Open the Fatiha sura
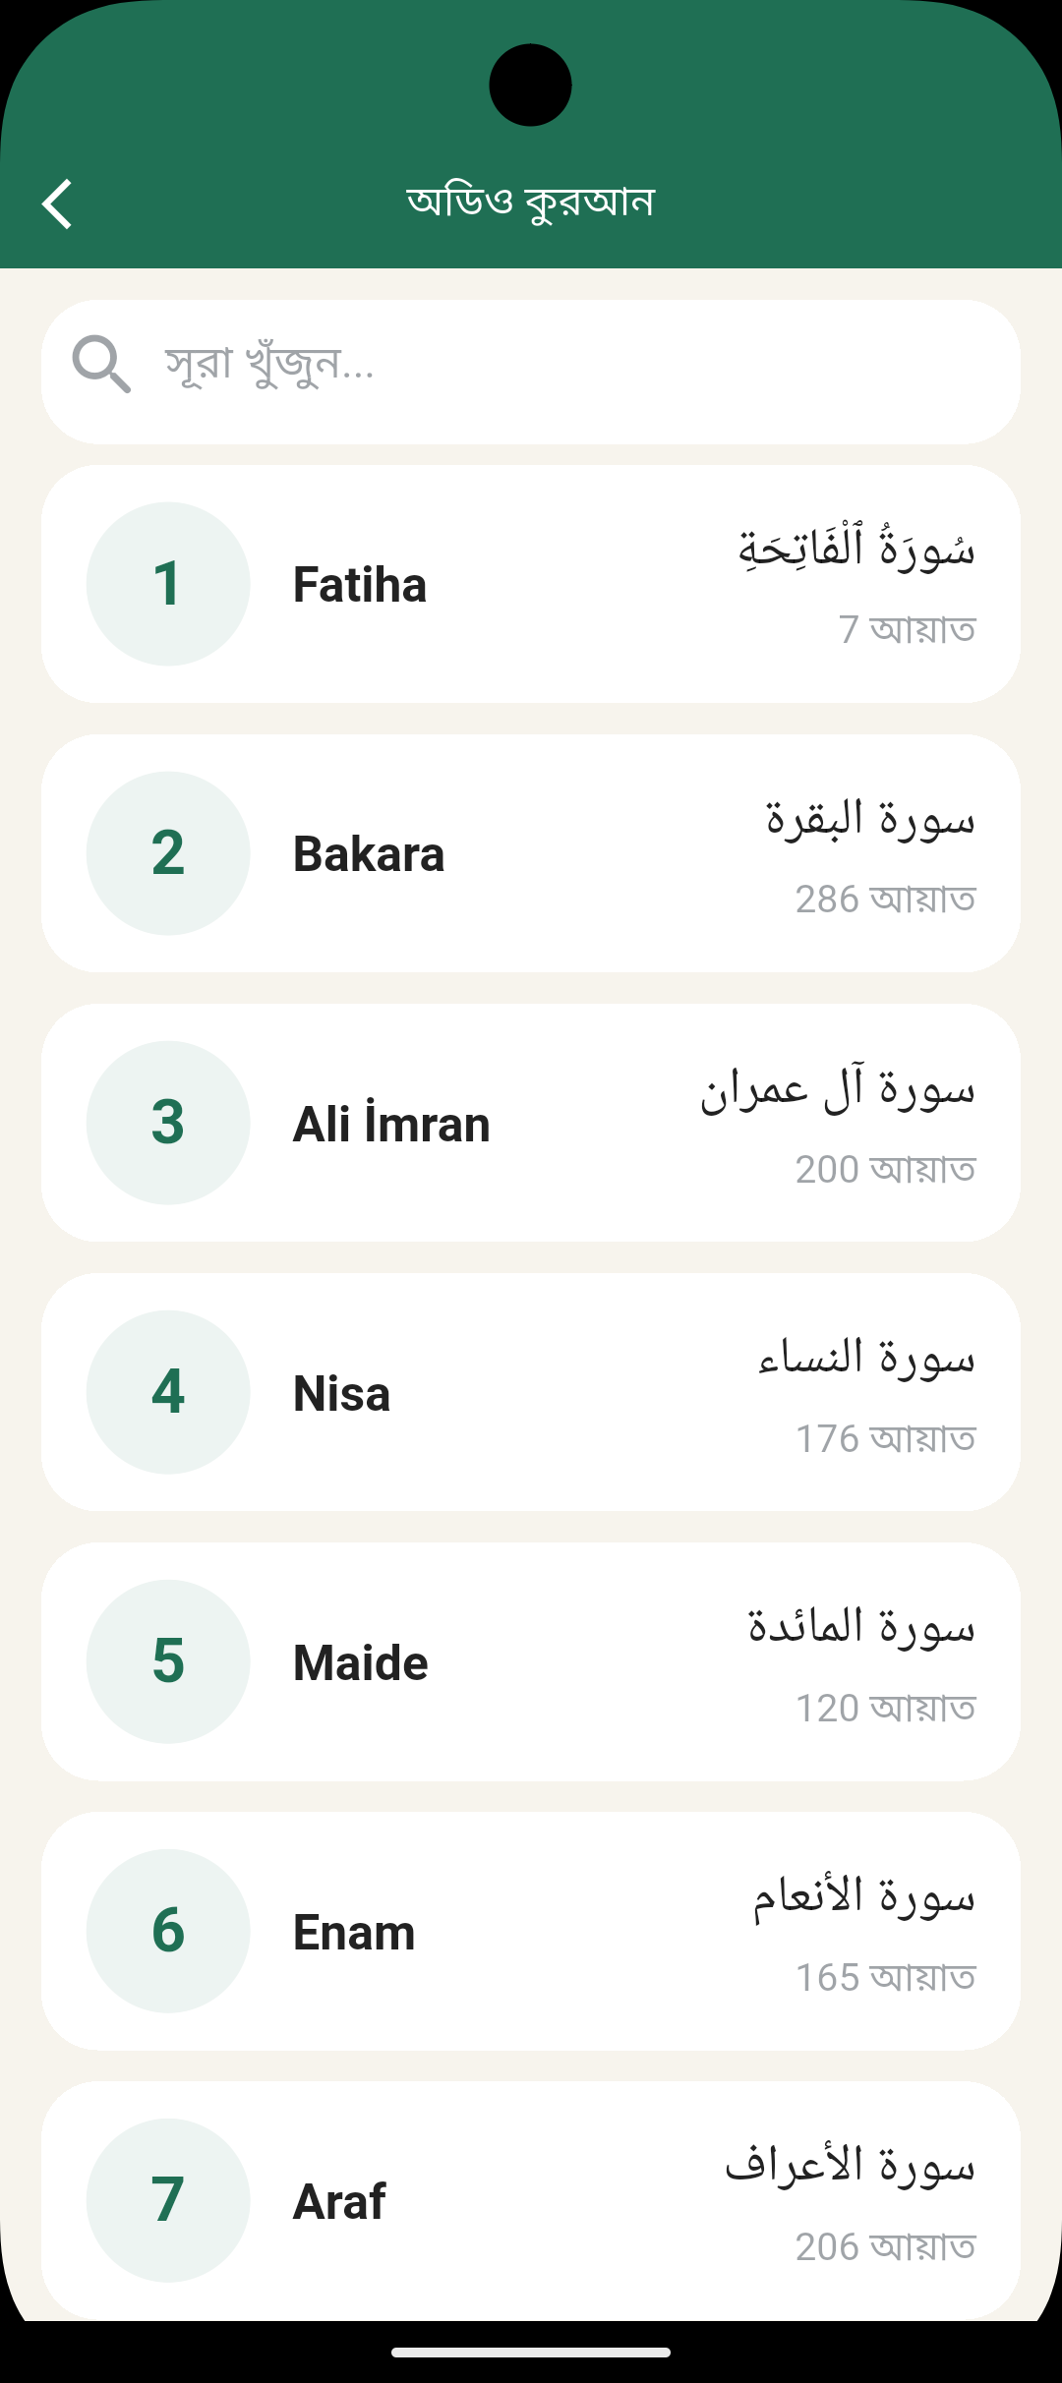 tap(531, 584)
